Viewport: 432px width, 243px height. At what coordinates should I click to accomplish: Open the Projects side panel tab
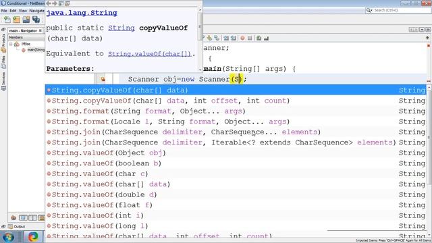pyautogui.click(x=3, y=43)
